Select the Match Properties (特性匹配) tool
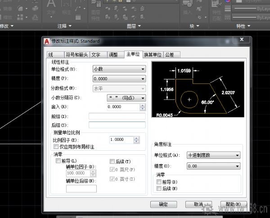Screen dimensions: 270x218 coord(216,10)
